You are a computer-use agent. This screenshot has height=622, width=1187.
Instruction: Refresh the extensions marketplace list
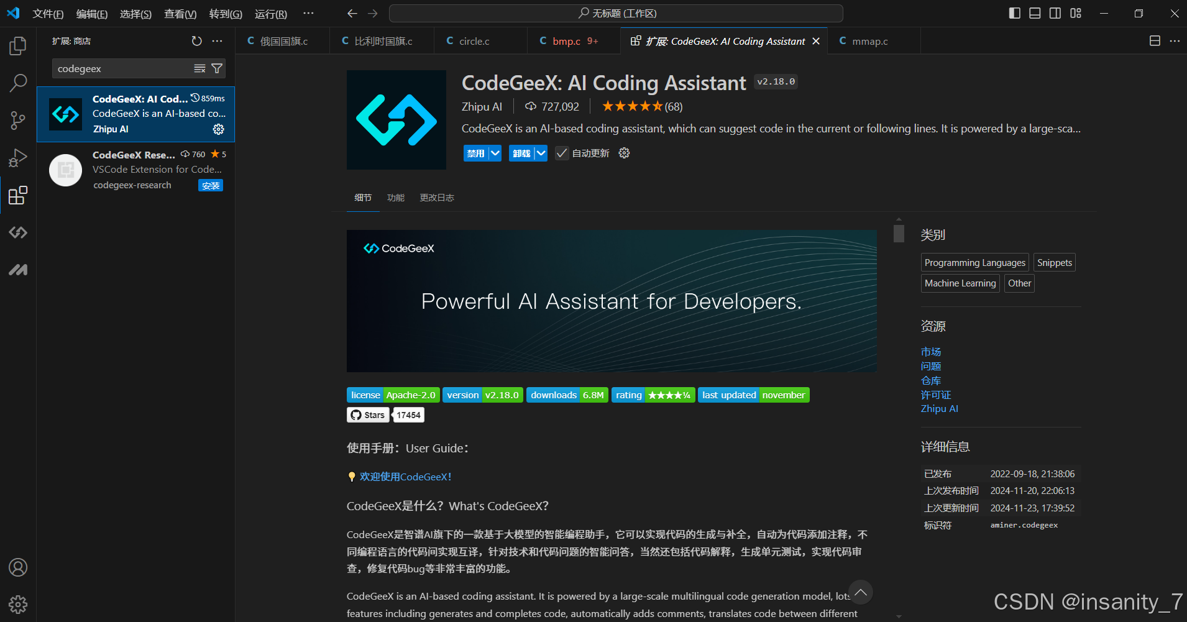click(x=197, y=41)
